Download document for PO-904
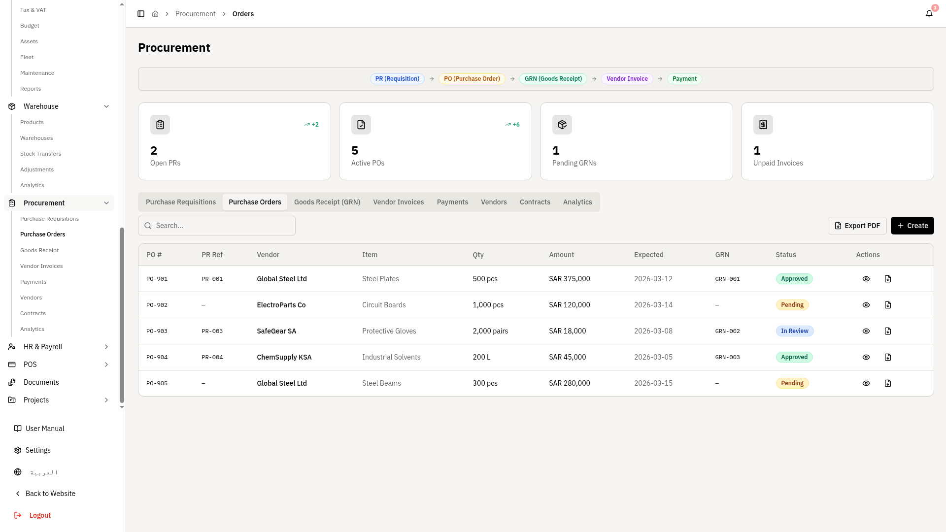The height and width of the screenshot is (532, 946). [x=887, y=357]
